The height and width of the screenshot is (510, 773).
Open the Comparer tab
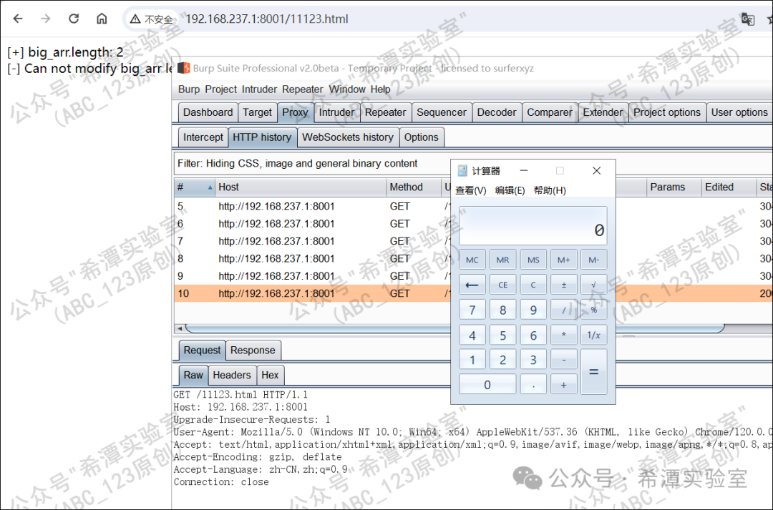click(x=549, y=112)
